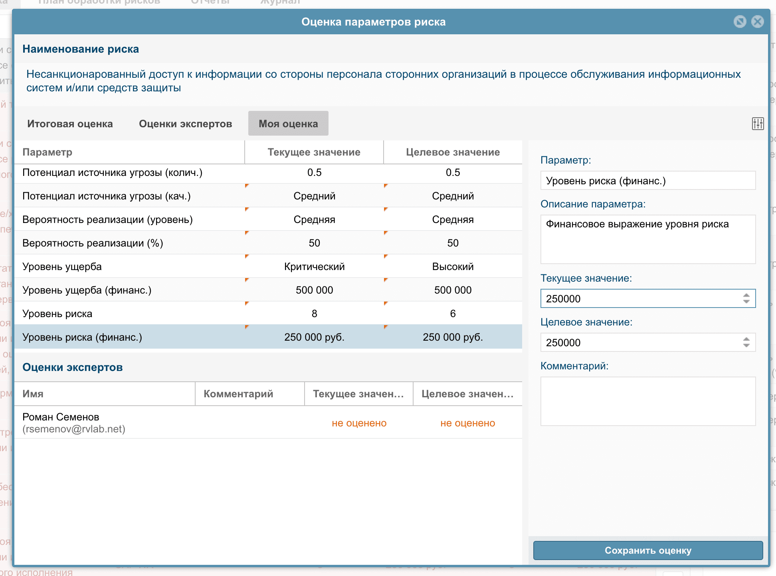The image size is (776, 576).
Task: Focus the Текущее значение input field
Action: click(639, 298)
